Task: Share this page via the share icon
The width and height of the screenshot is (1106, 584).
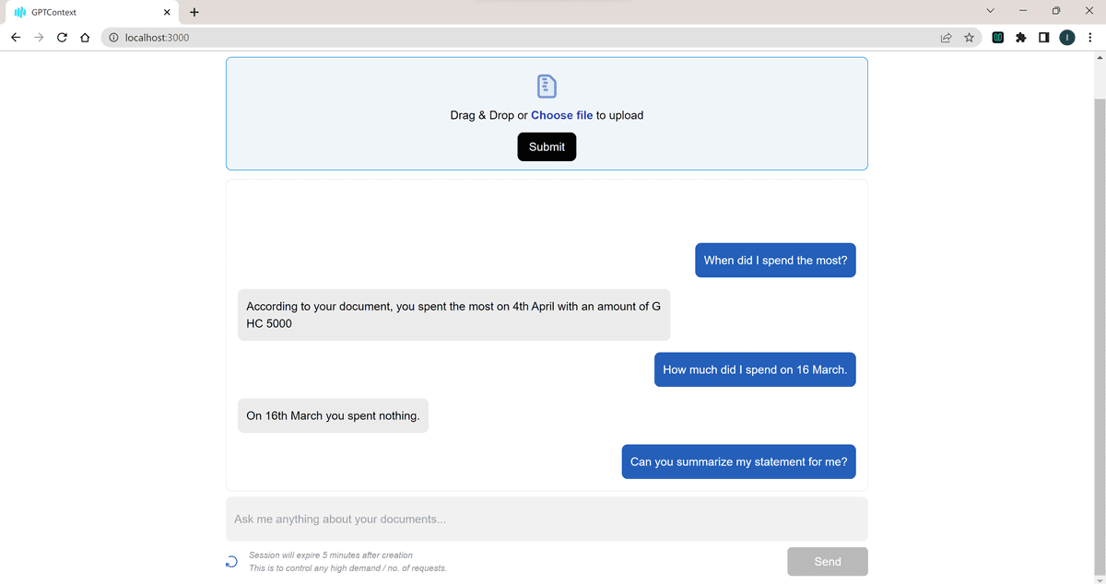Action: (x=946, y=38)
